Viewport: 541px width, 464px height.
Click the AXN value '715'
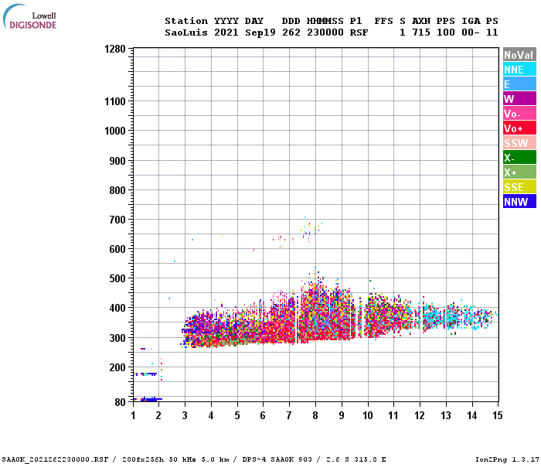[x=421, y=32]
